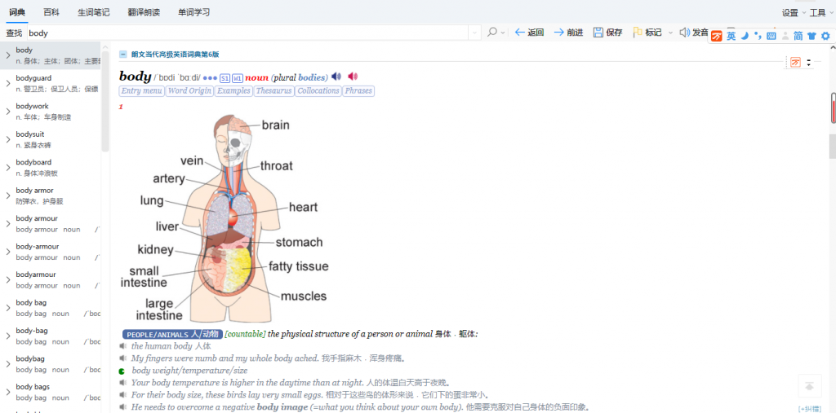The height and width of the screenshot is (413, 836).
Task: Play audio for 'My fingers were numb' sentence
Action: tap(123, 358)
